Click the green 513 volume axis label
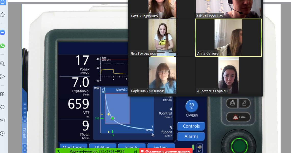 (97, 118)
